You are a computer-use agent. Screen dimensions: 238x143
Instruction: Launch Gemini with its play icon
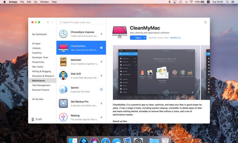pyautogui.click(x=101, y=89)
